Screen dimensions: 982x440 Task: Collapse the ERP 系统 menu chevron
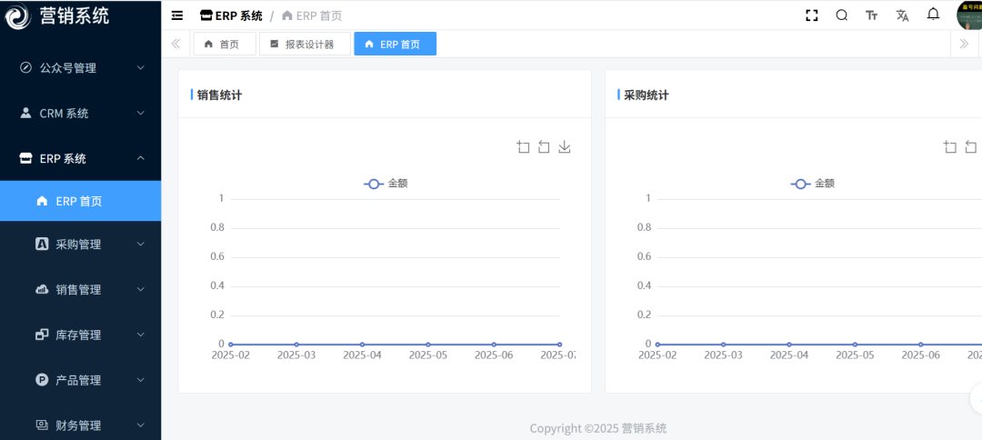[x=141, y=158]
